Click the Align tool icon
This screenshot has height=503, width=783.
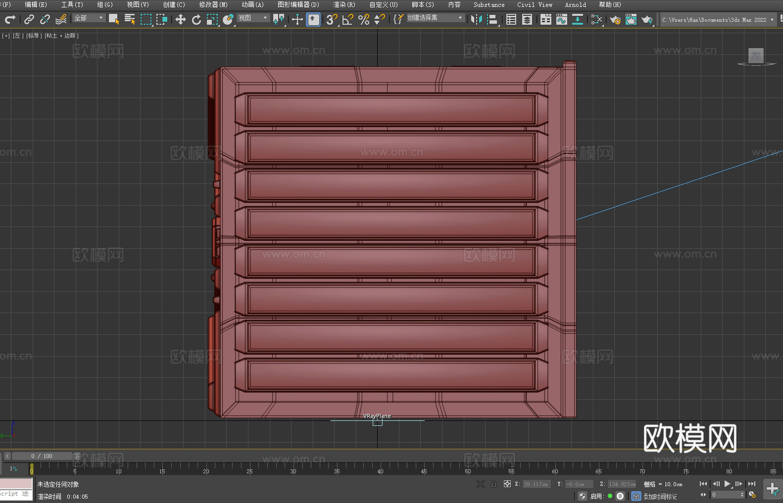click(x=492, y=19)
